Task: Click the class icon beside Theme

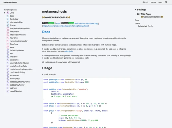Action: coord(8,25)
